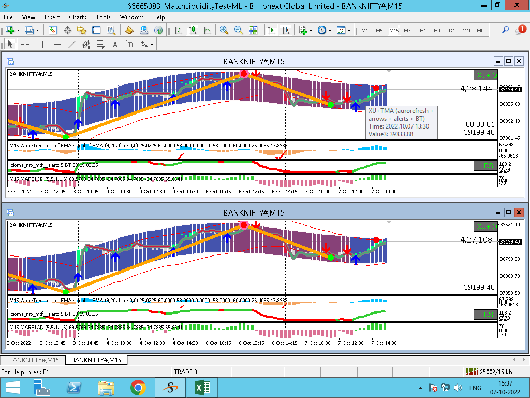Switch chart to candlestick mode

[193, 30]
